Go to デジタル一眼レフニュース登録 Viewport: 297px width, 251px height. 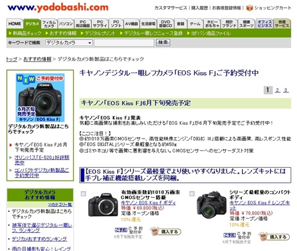[153, 33]
